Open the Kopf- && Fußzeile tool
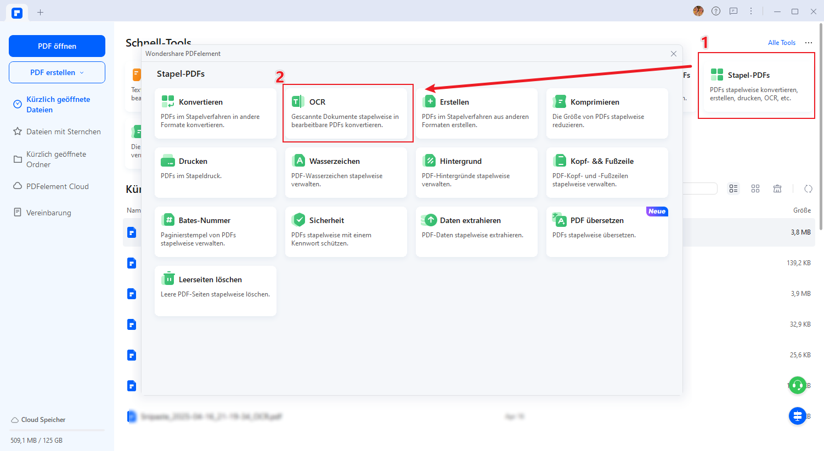Screen dimensions: 824x451 click(607, 173)
